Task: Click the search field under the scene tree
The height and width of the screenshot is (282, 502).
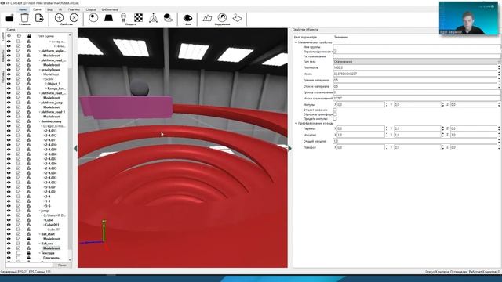Action: tap(29, 265)
